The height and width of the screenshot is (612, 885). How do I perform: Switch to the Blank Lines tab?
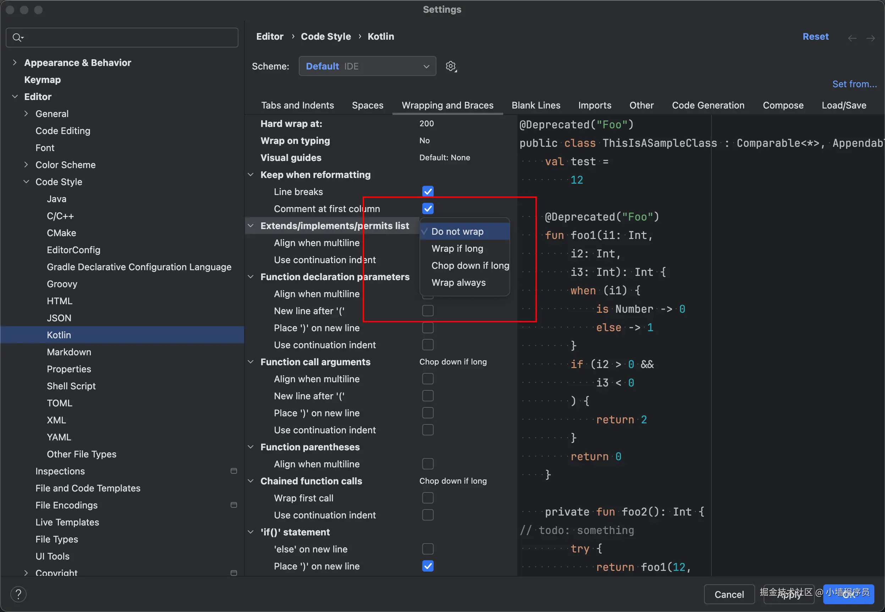pos(536,105)
